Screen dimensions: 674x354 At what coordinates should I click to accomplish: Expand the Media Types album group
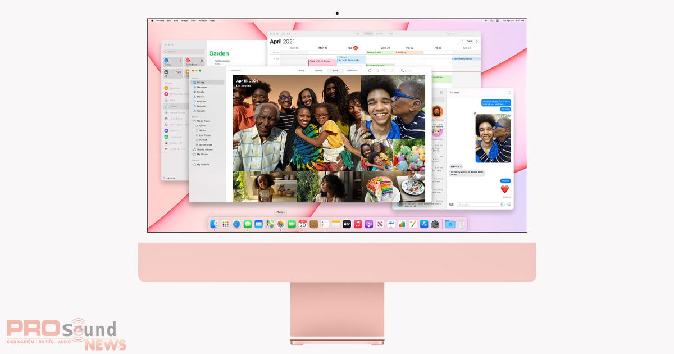pos(192,121)
